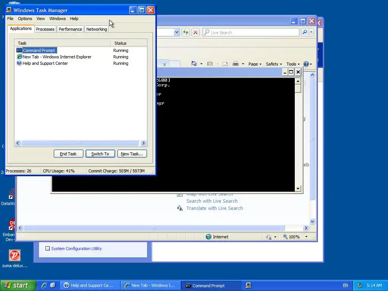
Task: Click the down scroll arrow in Command Prompt
Action: tap(298, 189)
